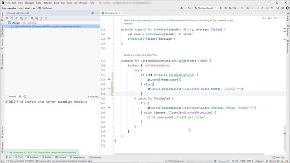
Task: Debug MultipartAppKt with bug icon
Action: point(226,8)
